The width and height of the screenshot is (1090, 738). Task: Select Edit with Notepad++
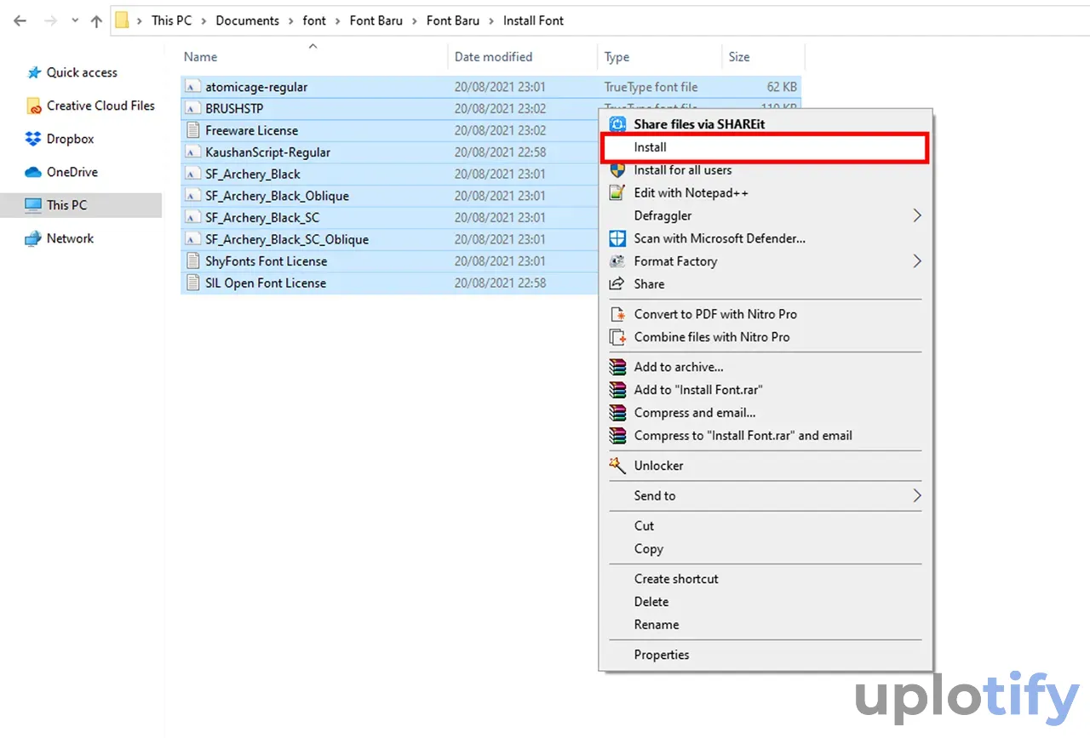(691, 193)
